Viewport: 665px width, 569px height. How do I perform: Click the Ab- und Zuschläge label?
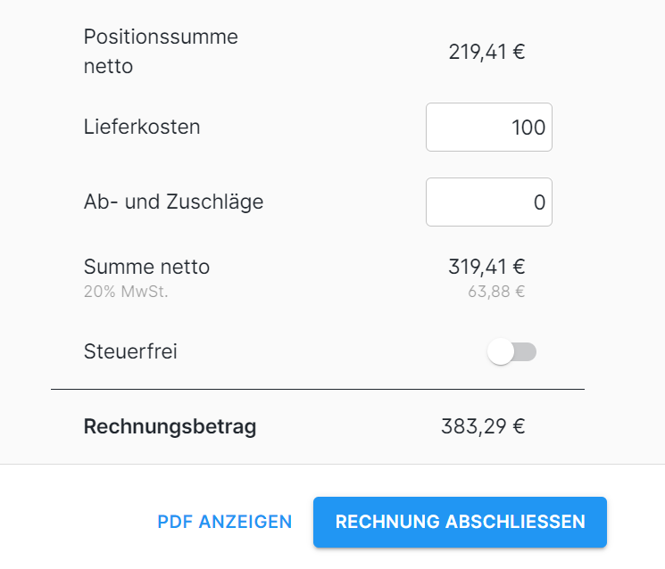coord(173,202)
